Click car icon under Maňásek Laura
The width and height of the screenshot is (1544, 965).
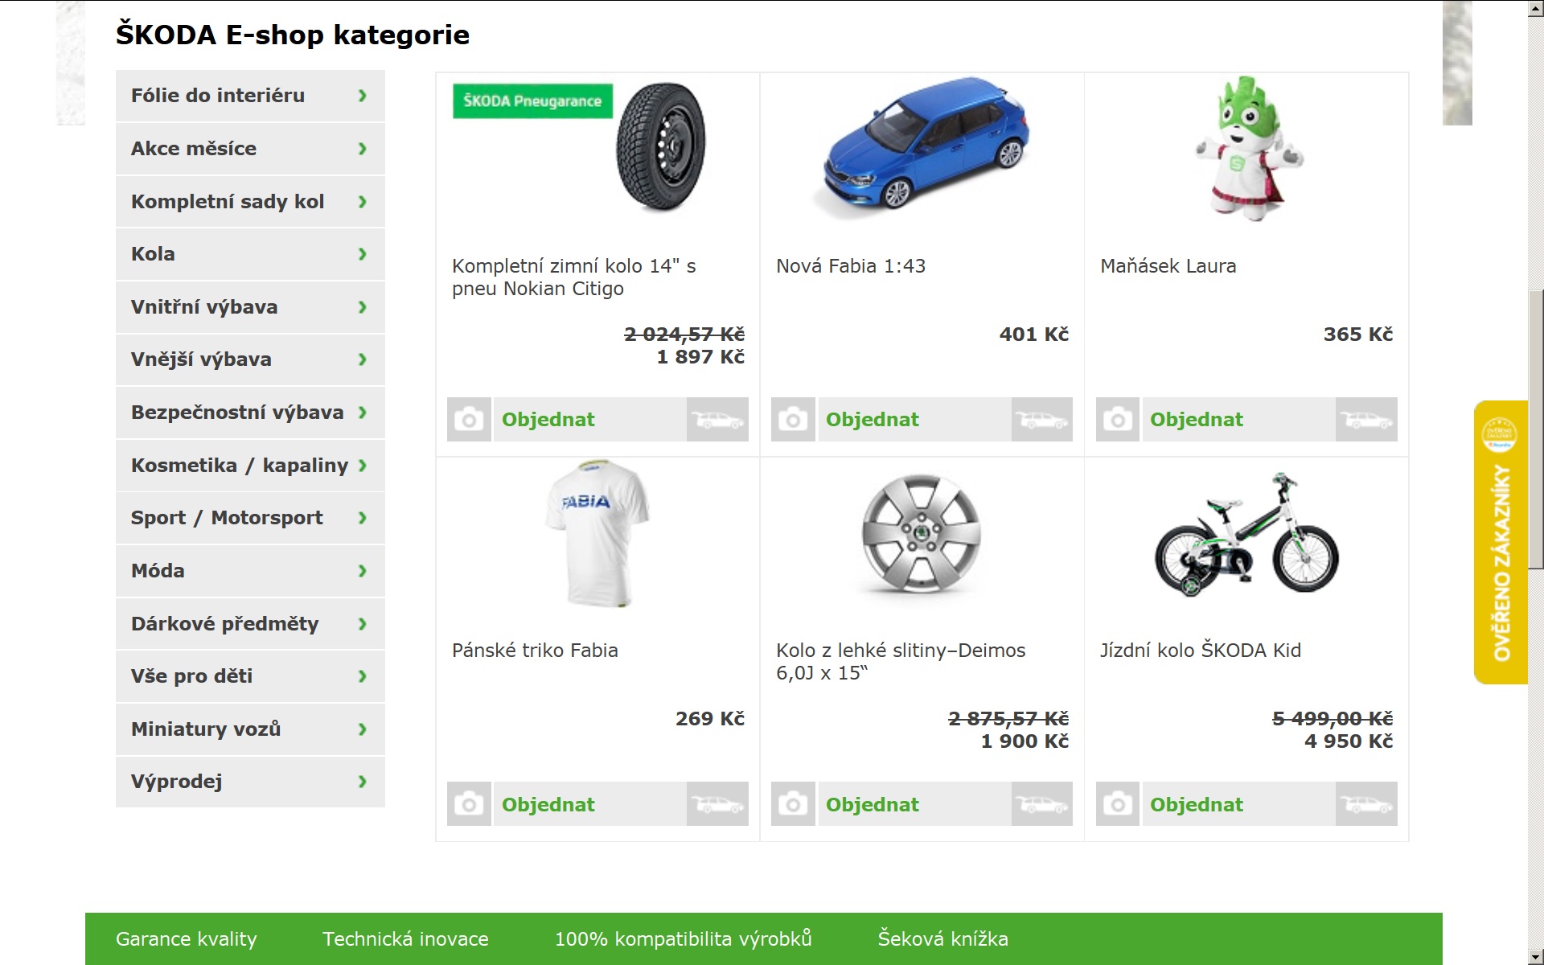pyautogui.click(x=1366, y=419)
